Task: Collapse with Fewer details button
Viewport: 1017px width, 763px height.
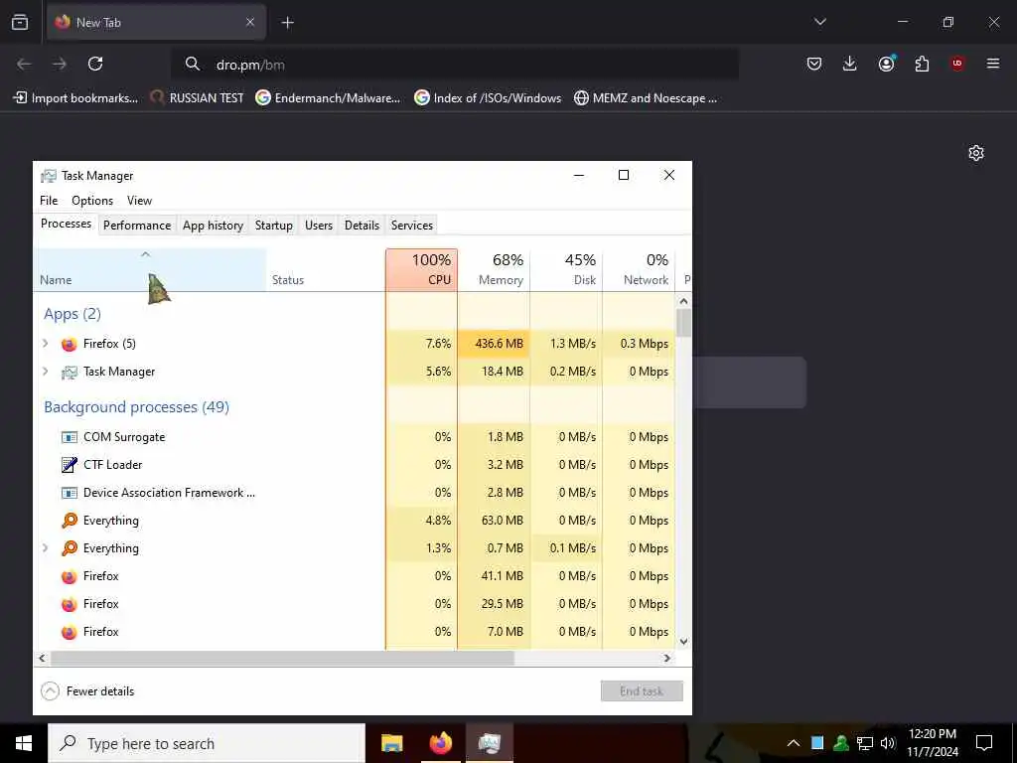Action: point(87,691)
